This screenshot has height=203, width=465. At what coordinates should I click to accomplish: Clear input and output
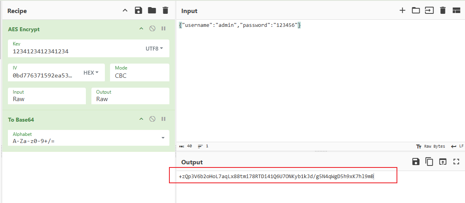coord(443,11)
